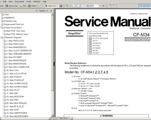
Task: Click the Exploded View bookmark icon
Action: pyautogui.click(x=3, y=21)
